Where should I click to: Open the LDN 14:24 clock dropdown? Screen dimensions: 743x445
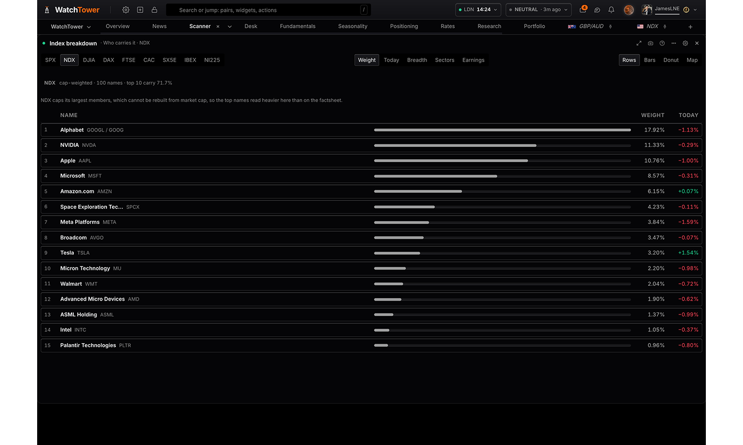pyautogui.click(x=478, y=10)
